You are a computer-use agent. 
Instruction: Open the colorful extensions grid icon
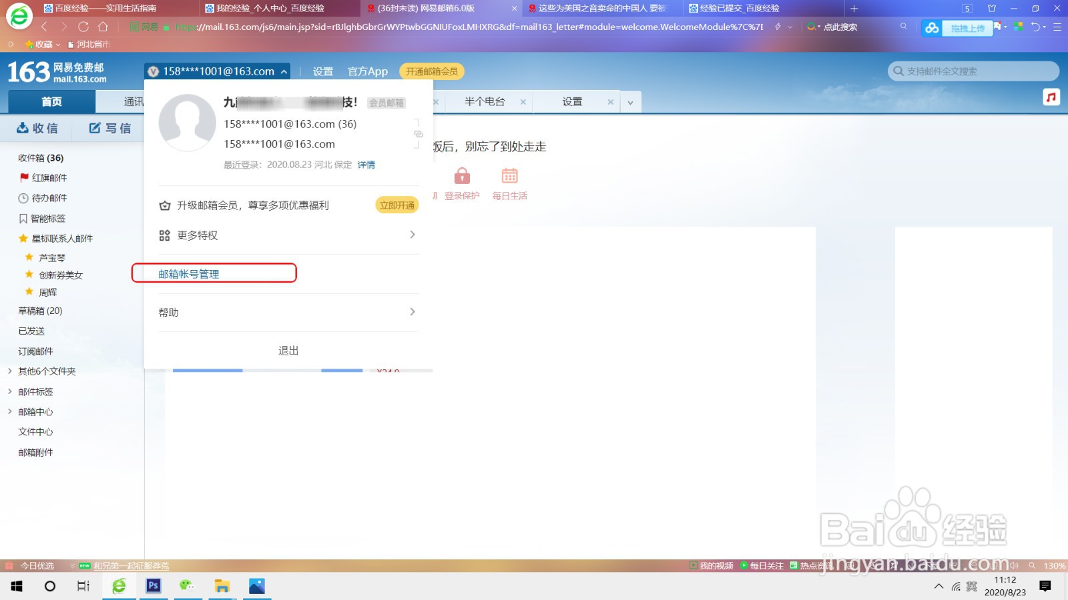[1018, 27]
